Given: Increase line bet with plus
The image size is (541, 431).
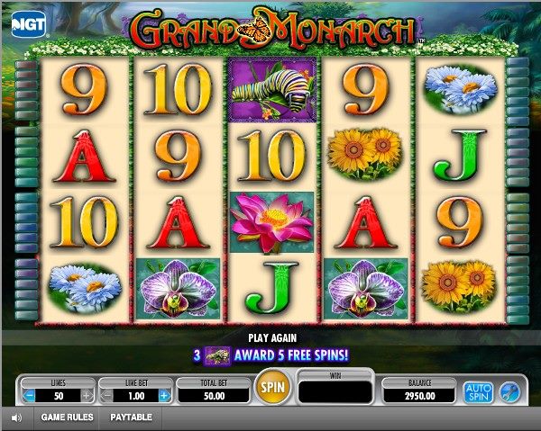Looking at the screenshot, I should pos(164,396).
